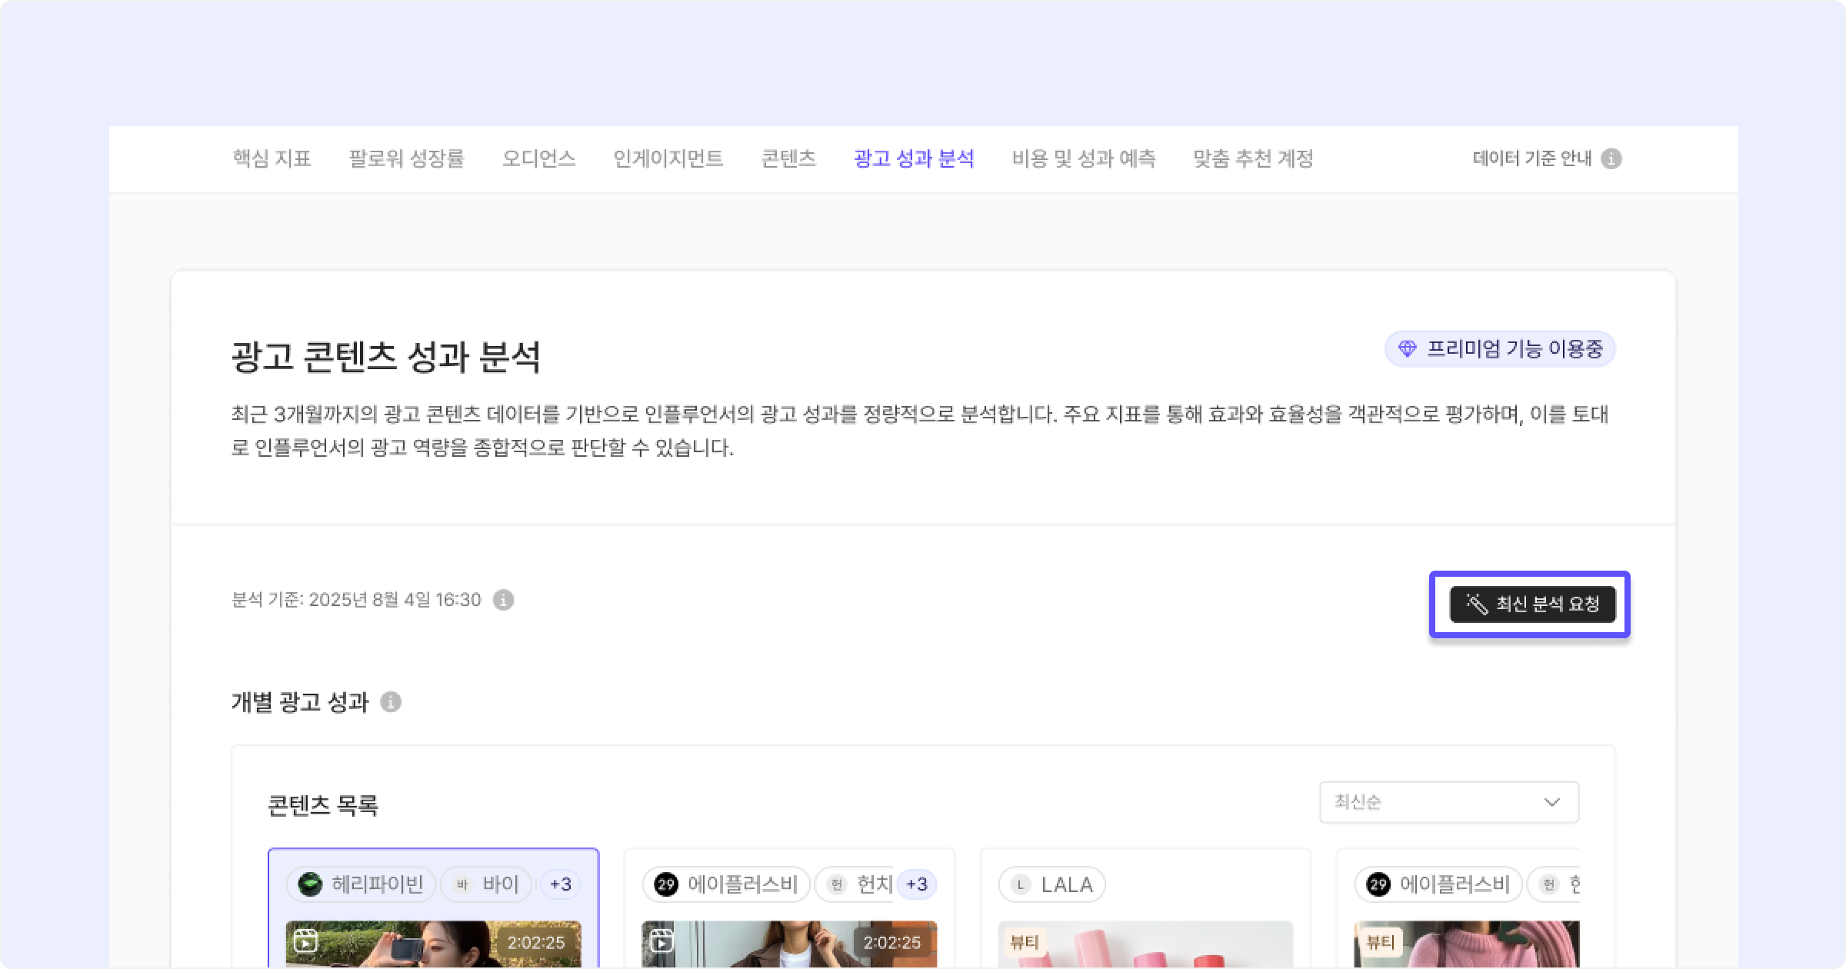Click diamond icon in 프리미엄 기능 이용중 badge

coord(1407,349)
